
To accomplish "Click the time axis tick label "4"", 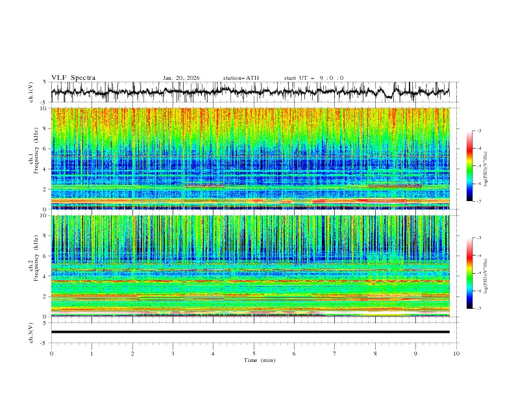I will click(213, 354).
